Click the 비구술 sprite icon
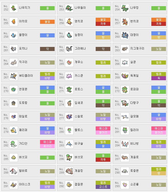Viewport: 168px width, 192px height. tap(69, 144)
